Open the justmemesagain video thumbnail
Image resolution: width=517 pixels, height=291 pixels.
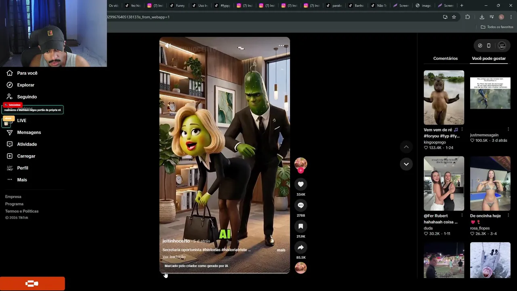click(490, 97)
